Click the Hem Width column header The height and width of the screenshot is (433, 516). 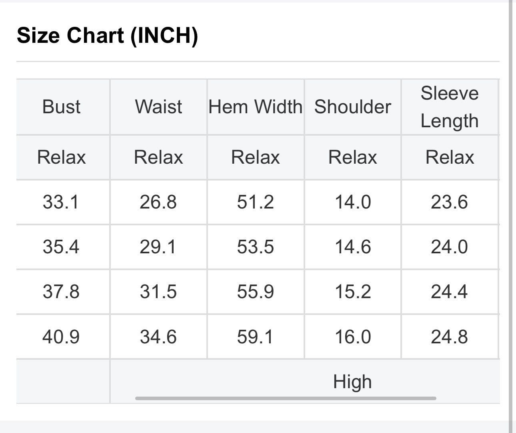[x=255, y=107]
